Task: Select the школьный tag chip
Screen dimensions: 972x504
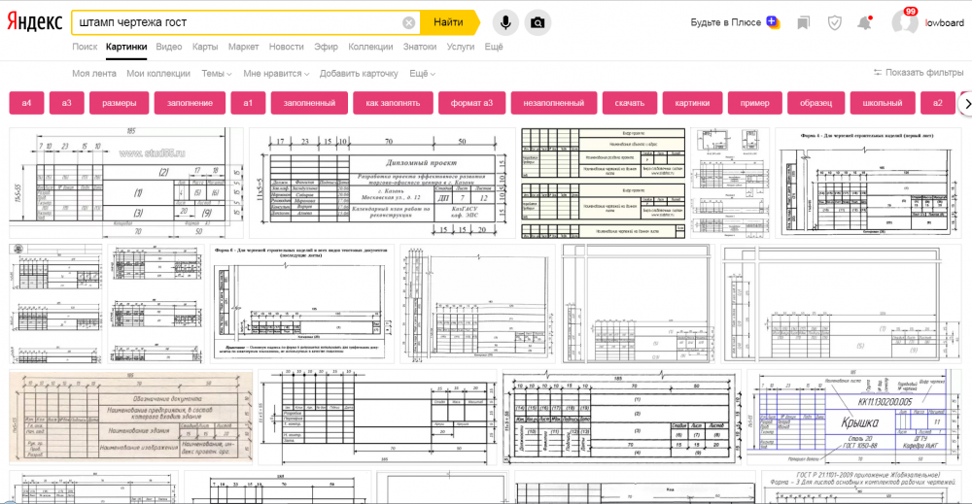Action: coord(883,103)
